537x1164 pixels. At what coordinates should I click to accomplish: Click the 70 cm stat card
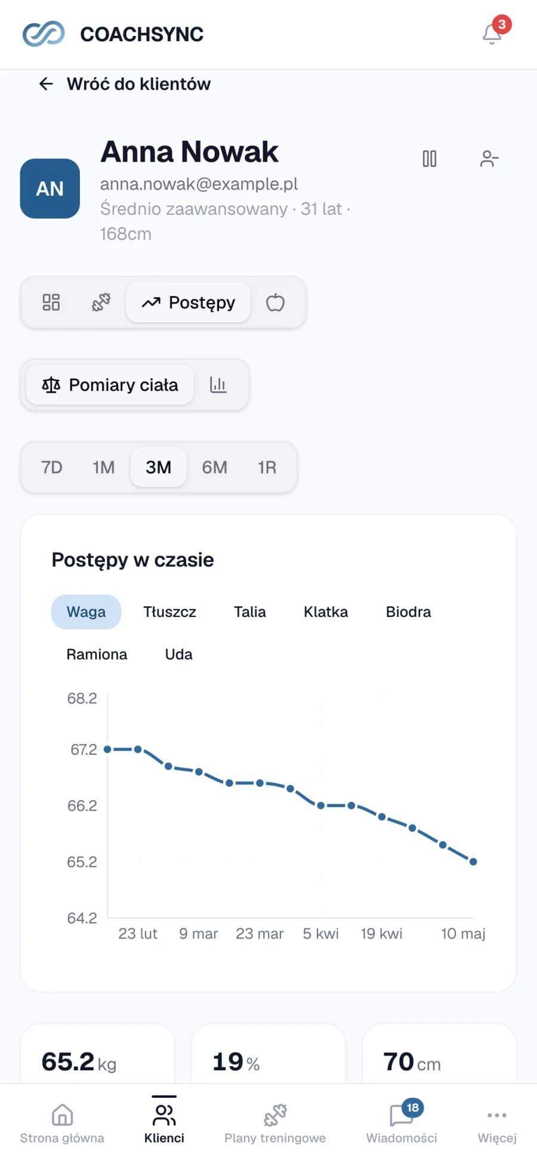pyautogui.click(x=439, y=1054)
